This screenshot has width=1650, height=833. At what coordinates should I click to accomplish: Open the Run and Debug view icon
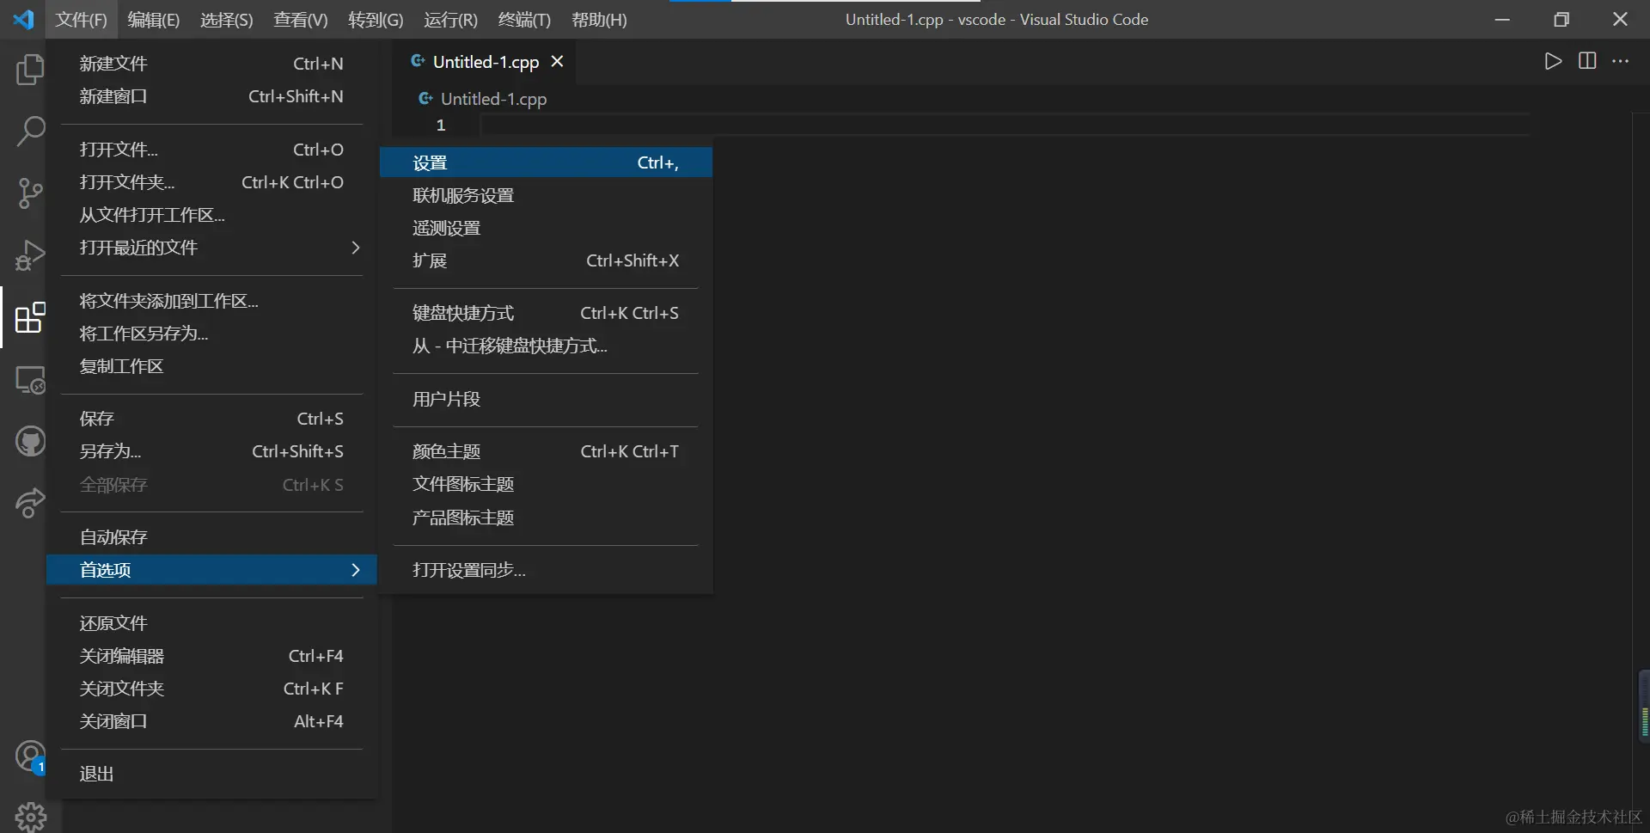pos(30,255)
